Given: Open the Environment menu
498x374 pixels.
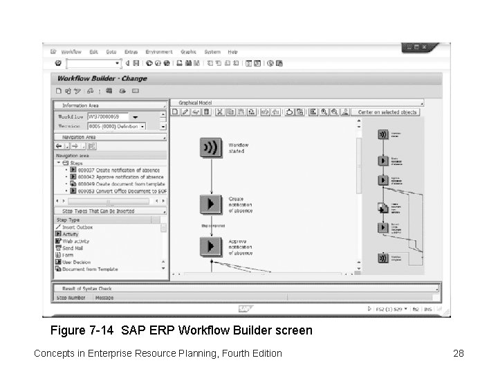Looking at the screenshot, I should pos(159,52).
